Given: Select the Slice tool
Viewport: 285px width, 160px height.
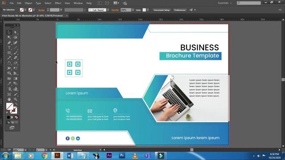Looking at the screenshot, I should [x=16, y=94].
